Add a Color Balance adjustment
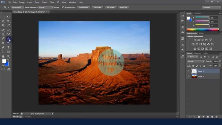This screenshot has width=222, height=125. point(197,44)
